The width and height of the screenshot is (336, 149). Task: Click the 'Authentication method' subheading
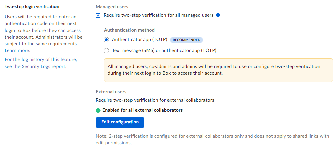pos(129,30)
